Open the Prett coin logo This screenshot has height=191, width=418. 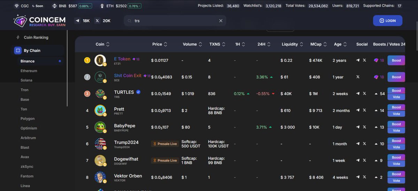[100, 110]
